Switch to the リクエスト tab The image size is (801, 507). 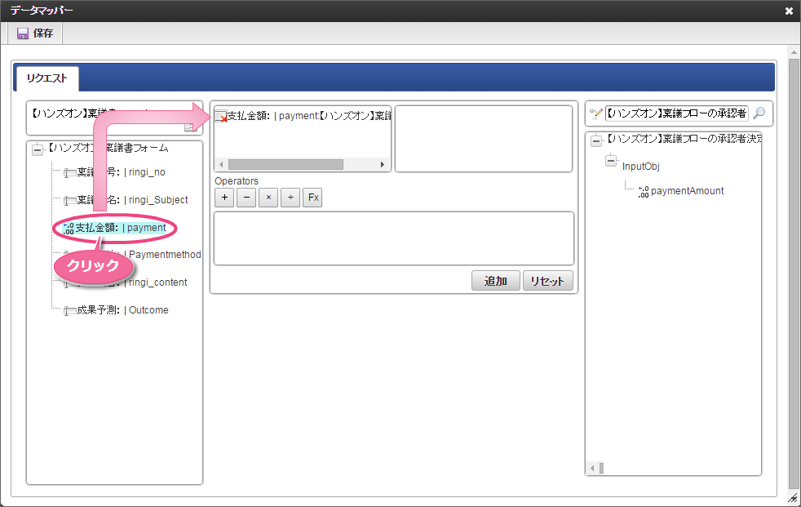pyautogui.click(x=47, y=78)
